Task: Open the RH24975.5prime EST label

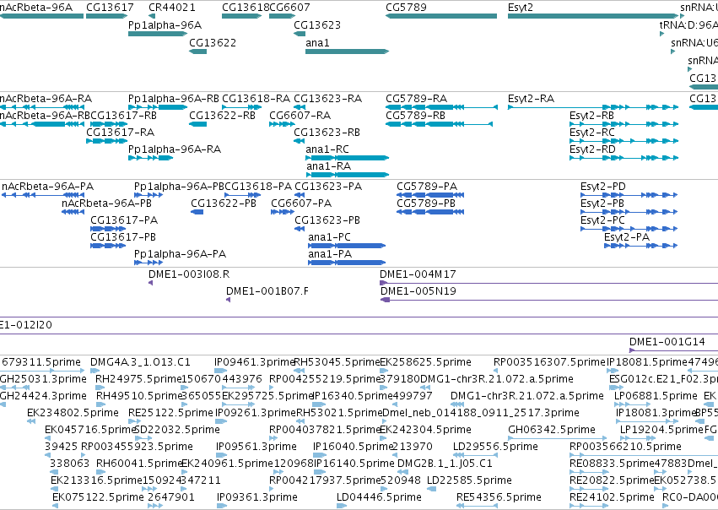Action: click(x=138, y=379)
